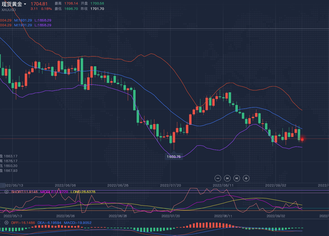
Task: Jump to previous candles with skip-back icon
Action: pyautogui.click(x=227, y=178)
